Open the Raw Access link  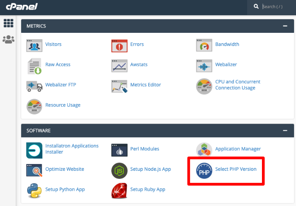point(58,64)
